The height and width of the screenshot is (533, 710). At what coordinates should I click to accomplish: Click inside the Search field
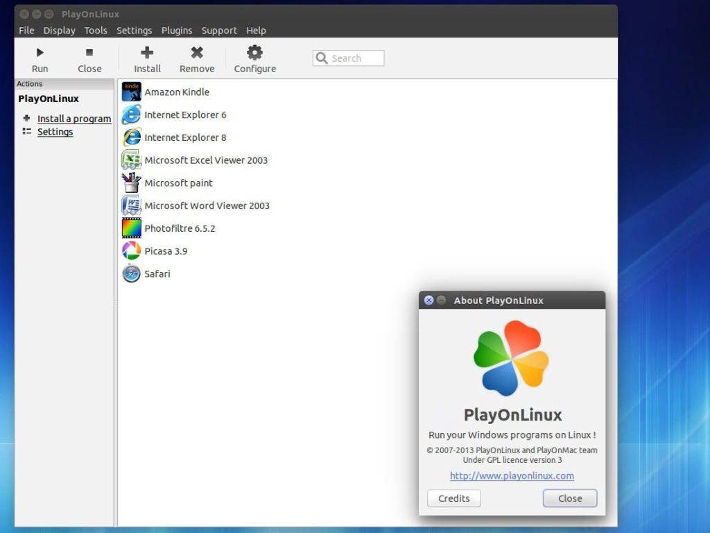point(348,58)
